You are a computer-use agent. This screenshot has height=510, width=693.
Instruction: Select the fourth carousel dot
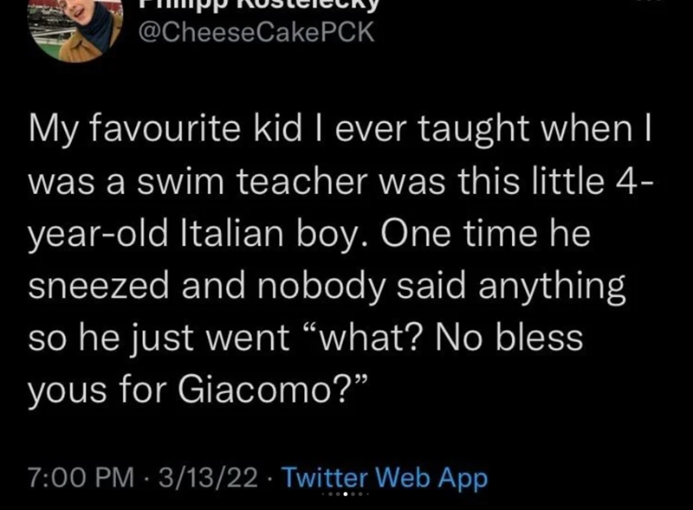pyautogui.click(x=353, y=494)
